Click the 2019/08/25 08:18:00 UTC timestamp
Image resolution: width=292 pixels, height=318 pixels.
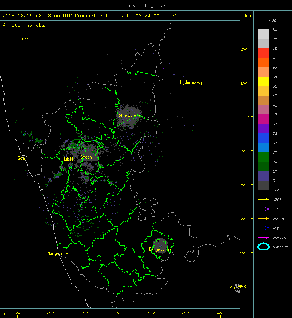click(x=37, y=16)
